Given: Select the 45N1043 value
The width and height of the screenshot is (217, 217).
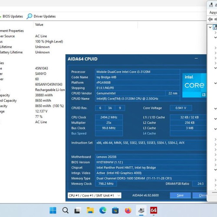Looking at the screenshot, I should pos(42,68).
